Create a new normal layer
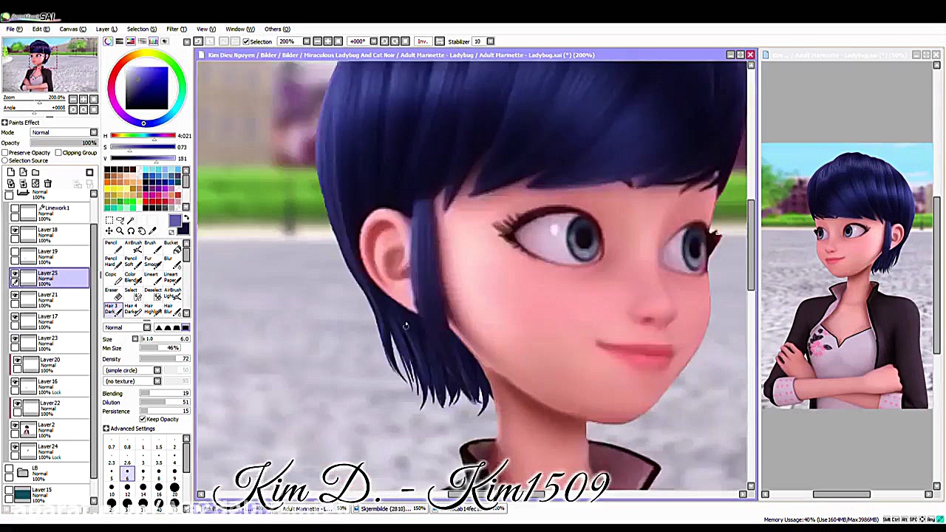The width and height of the screenshot is (946, 532). click(10, 172)
